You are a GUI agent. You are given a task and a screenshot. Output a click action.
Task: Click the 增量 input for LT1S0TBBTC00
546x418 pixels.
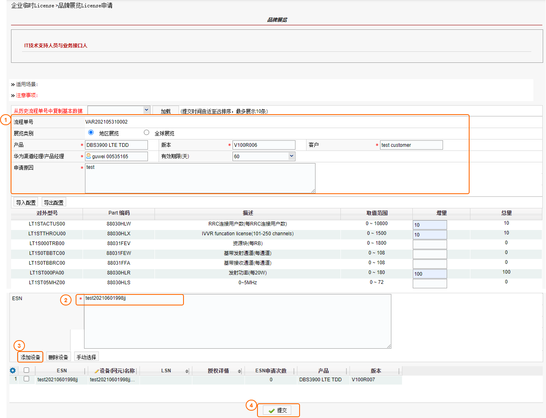pyautogui.click(x=430, y=254)
